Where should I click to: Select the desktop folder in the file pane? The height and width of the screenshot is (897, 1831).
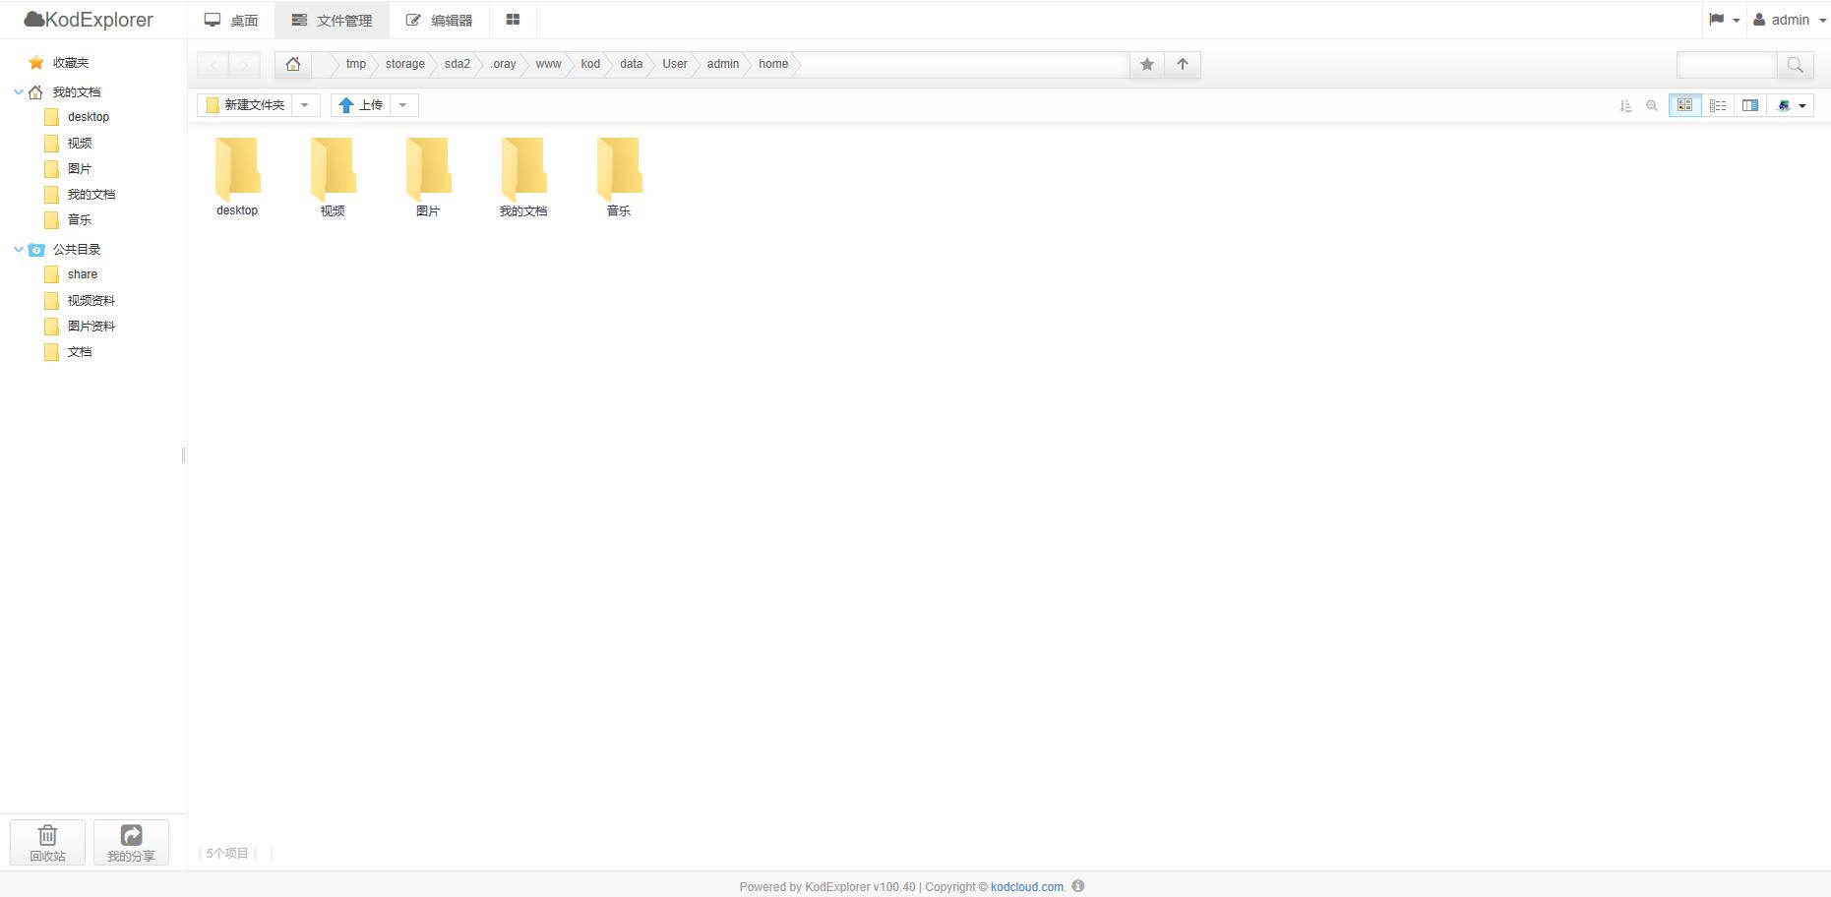point(237,177)
